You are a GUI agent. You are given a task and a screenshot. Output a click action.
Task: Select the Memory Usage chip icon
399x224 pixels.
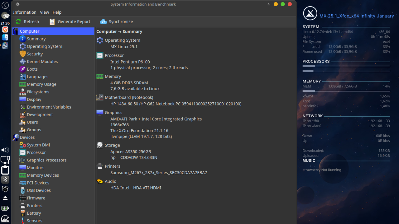(x=22, y=84)
